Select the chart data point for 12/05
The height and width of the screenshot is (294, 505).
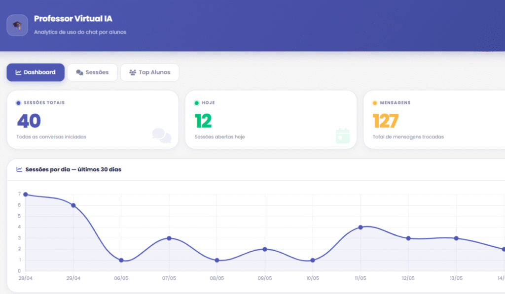pos(408,238)
